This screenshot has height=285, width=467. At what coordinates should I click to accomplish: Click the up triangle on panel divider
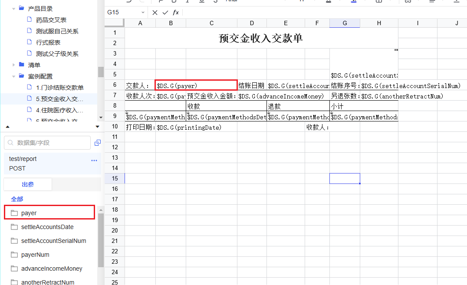pyautogui.click(x=8, y=127)
